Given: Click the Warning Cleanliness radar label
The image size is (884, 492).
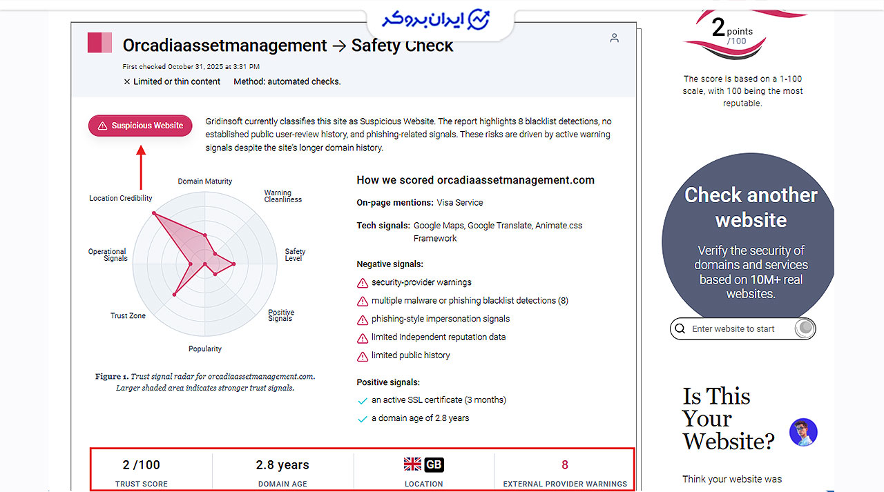Looking at the screenshot, I should (283, 196).
